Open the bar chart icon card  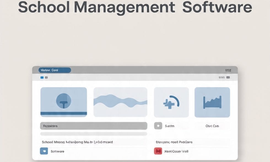click(212, 102)
